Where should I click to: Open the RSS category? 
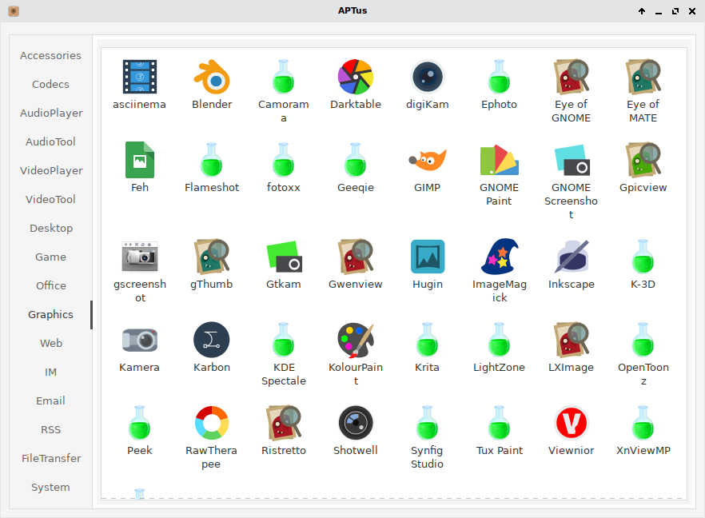pos(51,429)
